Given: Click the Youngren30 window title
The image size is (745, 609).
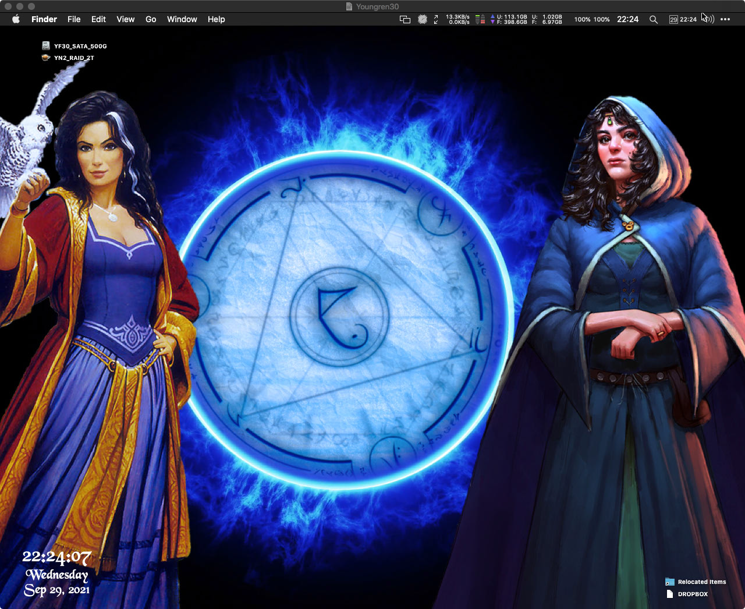Looking at the screenshot, I should click(x=377, y=6).
